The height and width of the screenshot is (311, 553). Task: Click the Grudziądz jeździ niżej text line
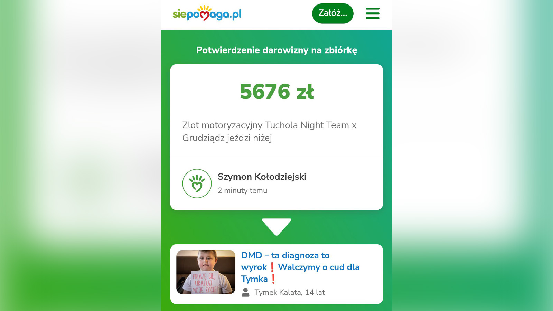click(227, 138)
